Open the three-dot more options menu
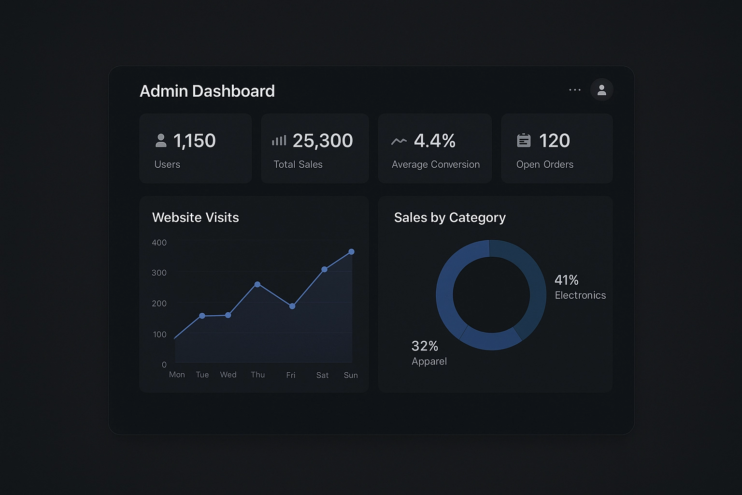 point(574,90)
